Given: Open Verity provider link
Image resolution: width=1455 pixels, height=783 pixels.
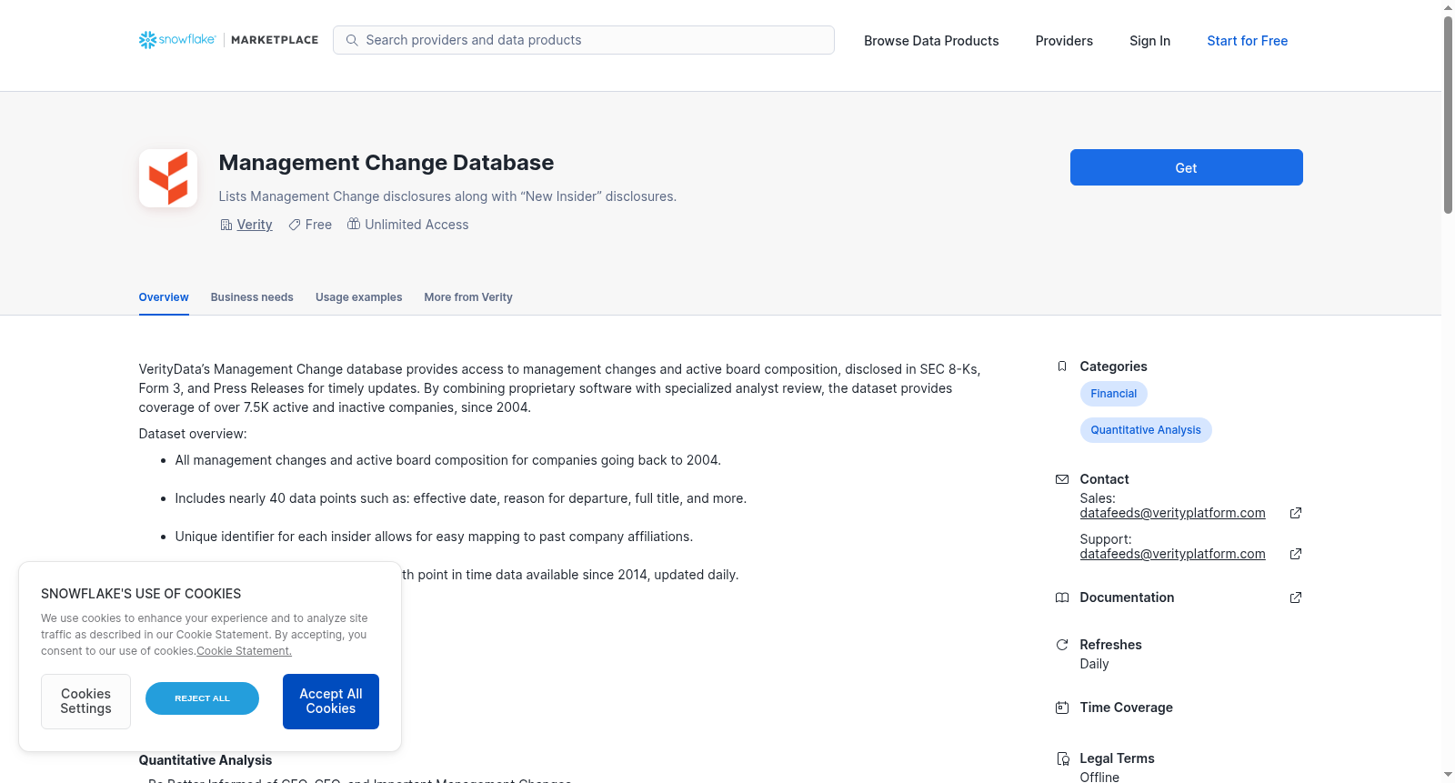Looking at the screenshot, I should click(x=255, y=225).
